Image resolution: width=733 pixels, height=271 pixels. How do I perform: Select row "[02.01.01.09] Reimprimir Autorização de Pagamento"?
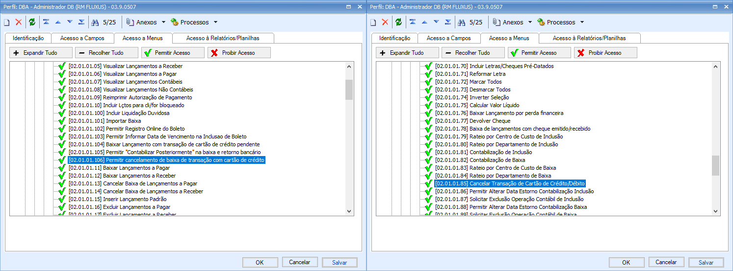pos(130,97)
